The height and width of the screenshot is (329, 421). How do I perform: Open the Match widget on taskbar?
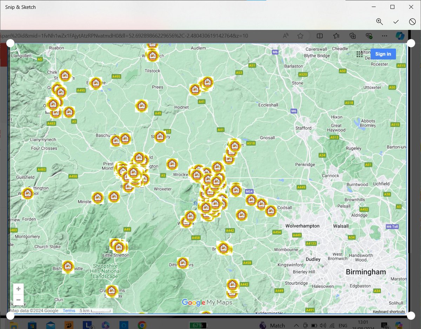point(272,325)
